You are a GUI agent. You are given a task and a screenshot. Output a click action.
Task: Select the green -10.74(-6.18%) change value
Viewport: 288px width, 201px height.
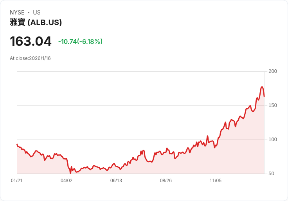tap(80, 42)
